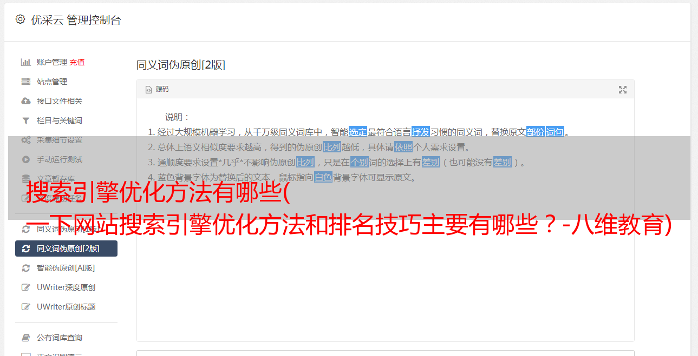
Task: Click highlighted word 依照 in editor
Action: click(x=403, y=147)
